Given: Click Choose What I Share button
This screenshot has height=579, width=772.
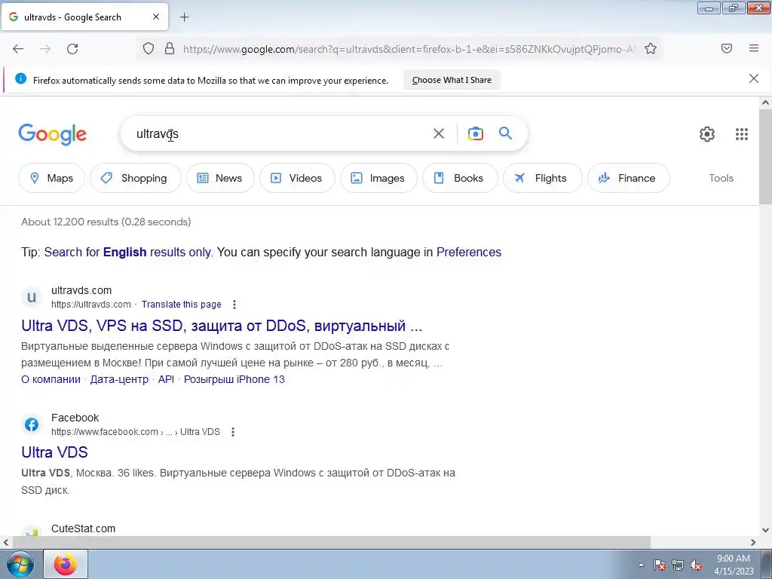Looking at the screenshot, I should [452, 80].
